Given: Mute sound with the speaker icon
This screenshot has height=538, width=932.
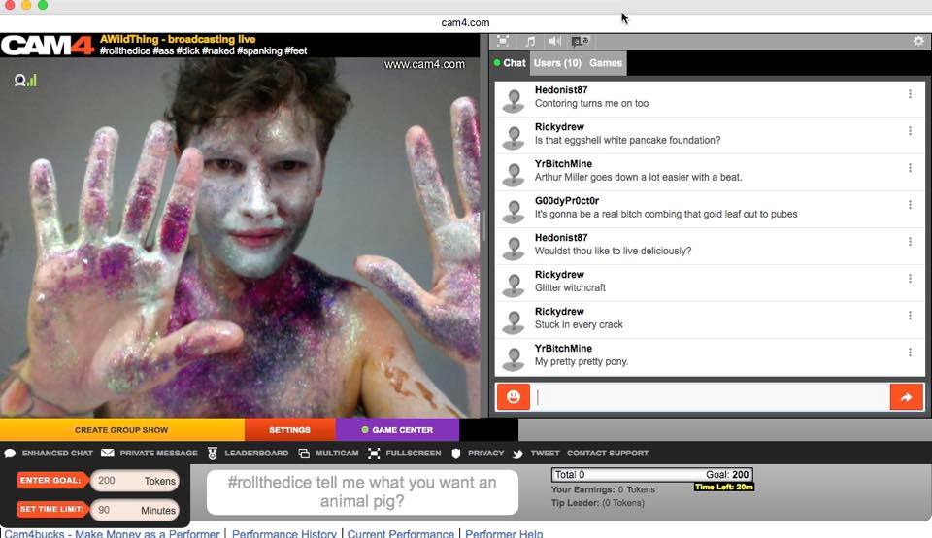Looking at the screenshot, I should coord(554,41).
